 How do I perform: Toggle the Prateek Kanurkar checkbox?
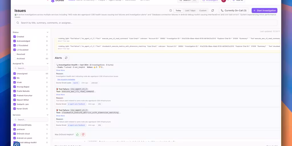pos(15,96)
